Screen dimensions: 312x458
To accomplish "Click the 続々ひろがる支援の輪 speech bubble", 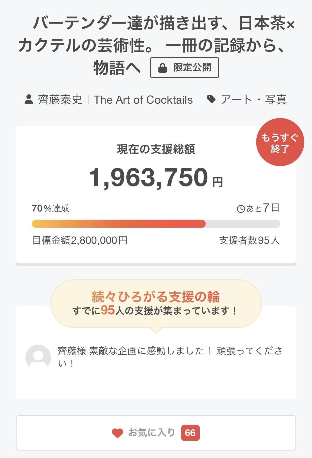I will click(156, 304).
